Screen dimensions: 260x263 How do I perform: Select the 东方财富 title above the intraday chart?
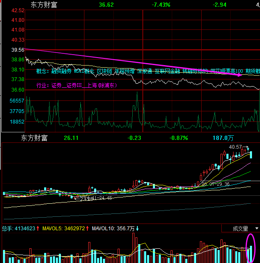44,5
